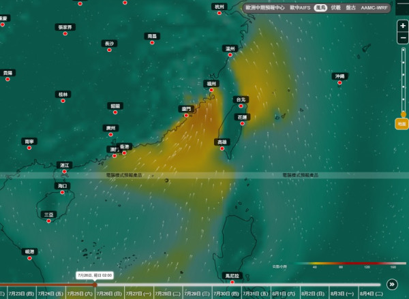Select the Pangu model option
Image resolution: width=409 pixels, height=299 pixels.
tap(350, 7)
